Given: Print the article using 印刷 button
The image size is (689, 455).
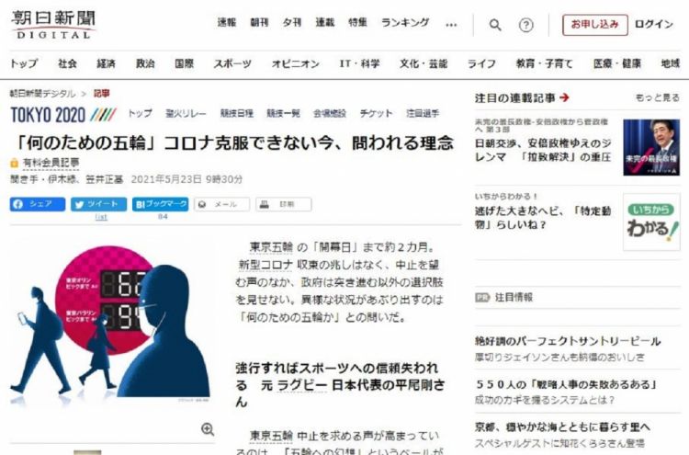Looking at the screenshot, I should (284, 204).
